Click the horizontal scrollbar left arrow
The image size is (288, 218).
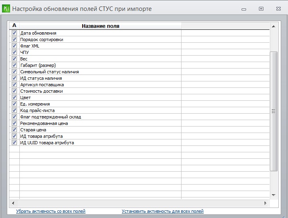pyautogui.click(x=13, y=203)
